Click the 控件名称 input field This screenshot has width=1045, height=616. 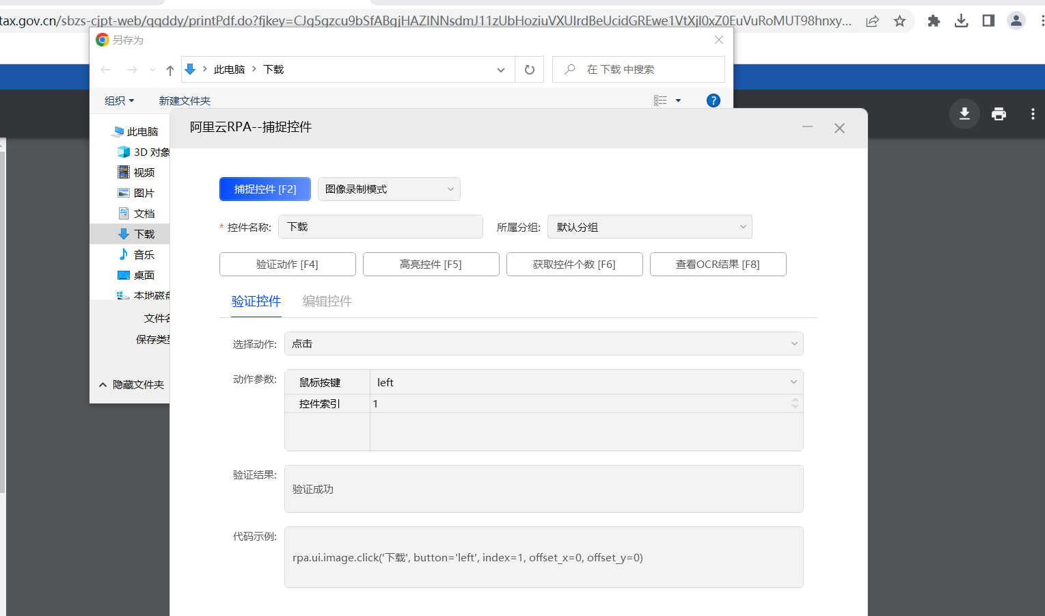(381, 227)
